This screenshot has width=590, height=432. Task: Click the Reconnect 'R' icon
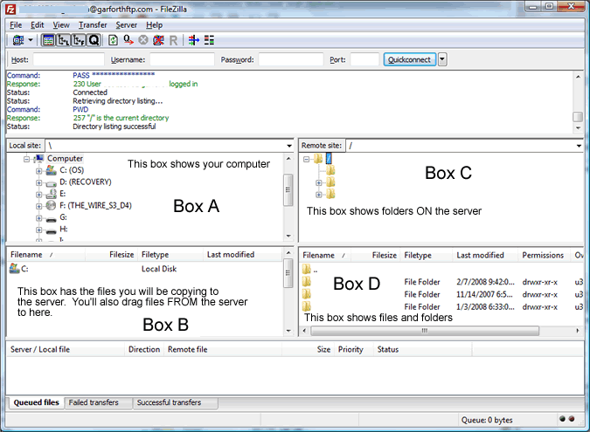click(173, 40)
